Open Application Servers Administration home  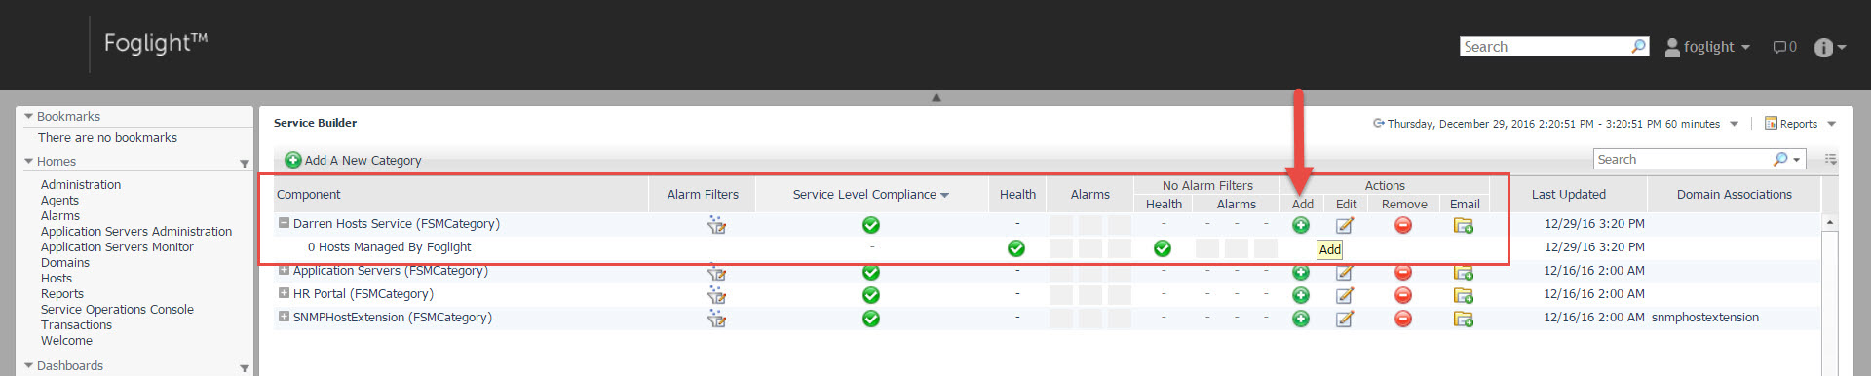[x=136, y=232]
